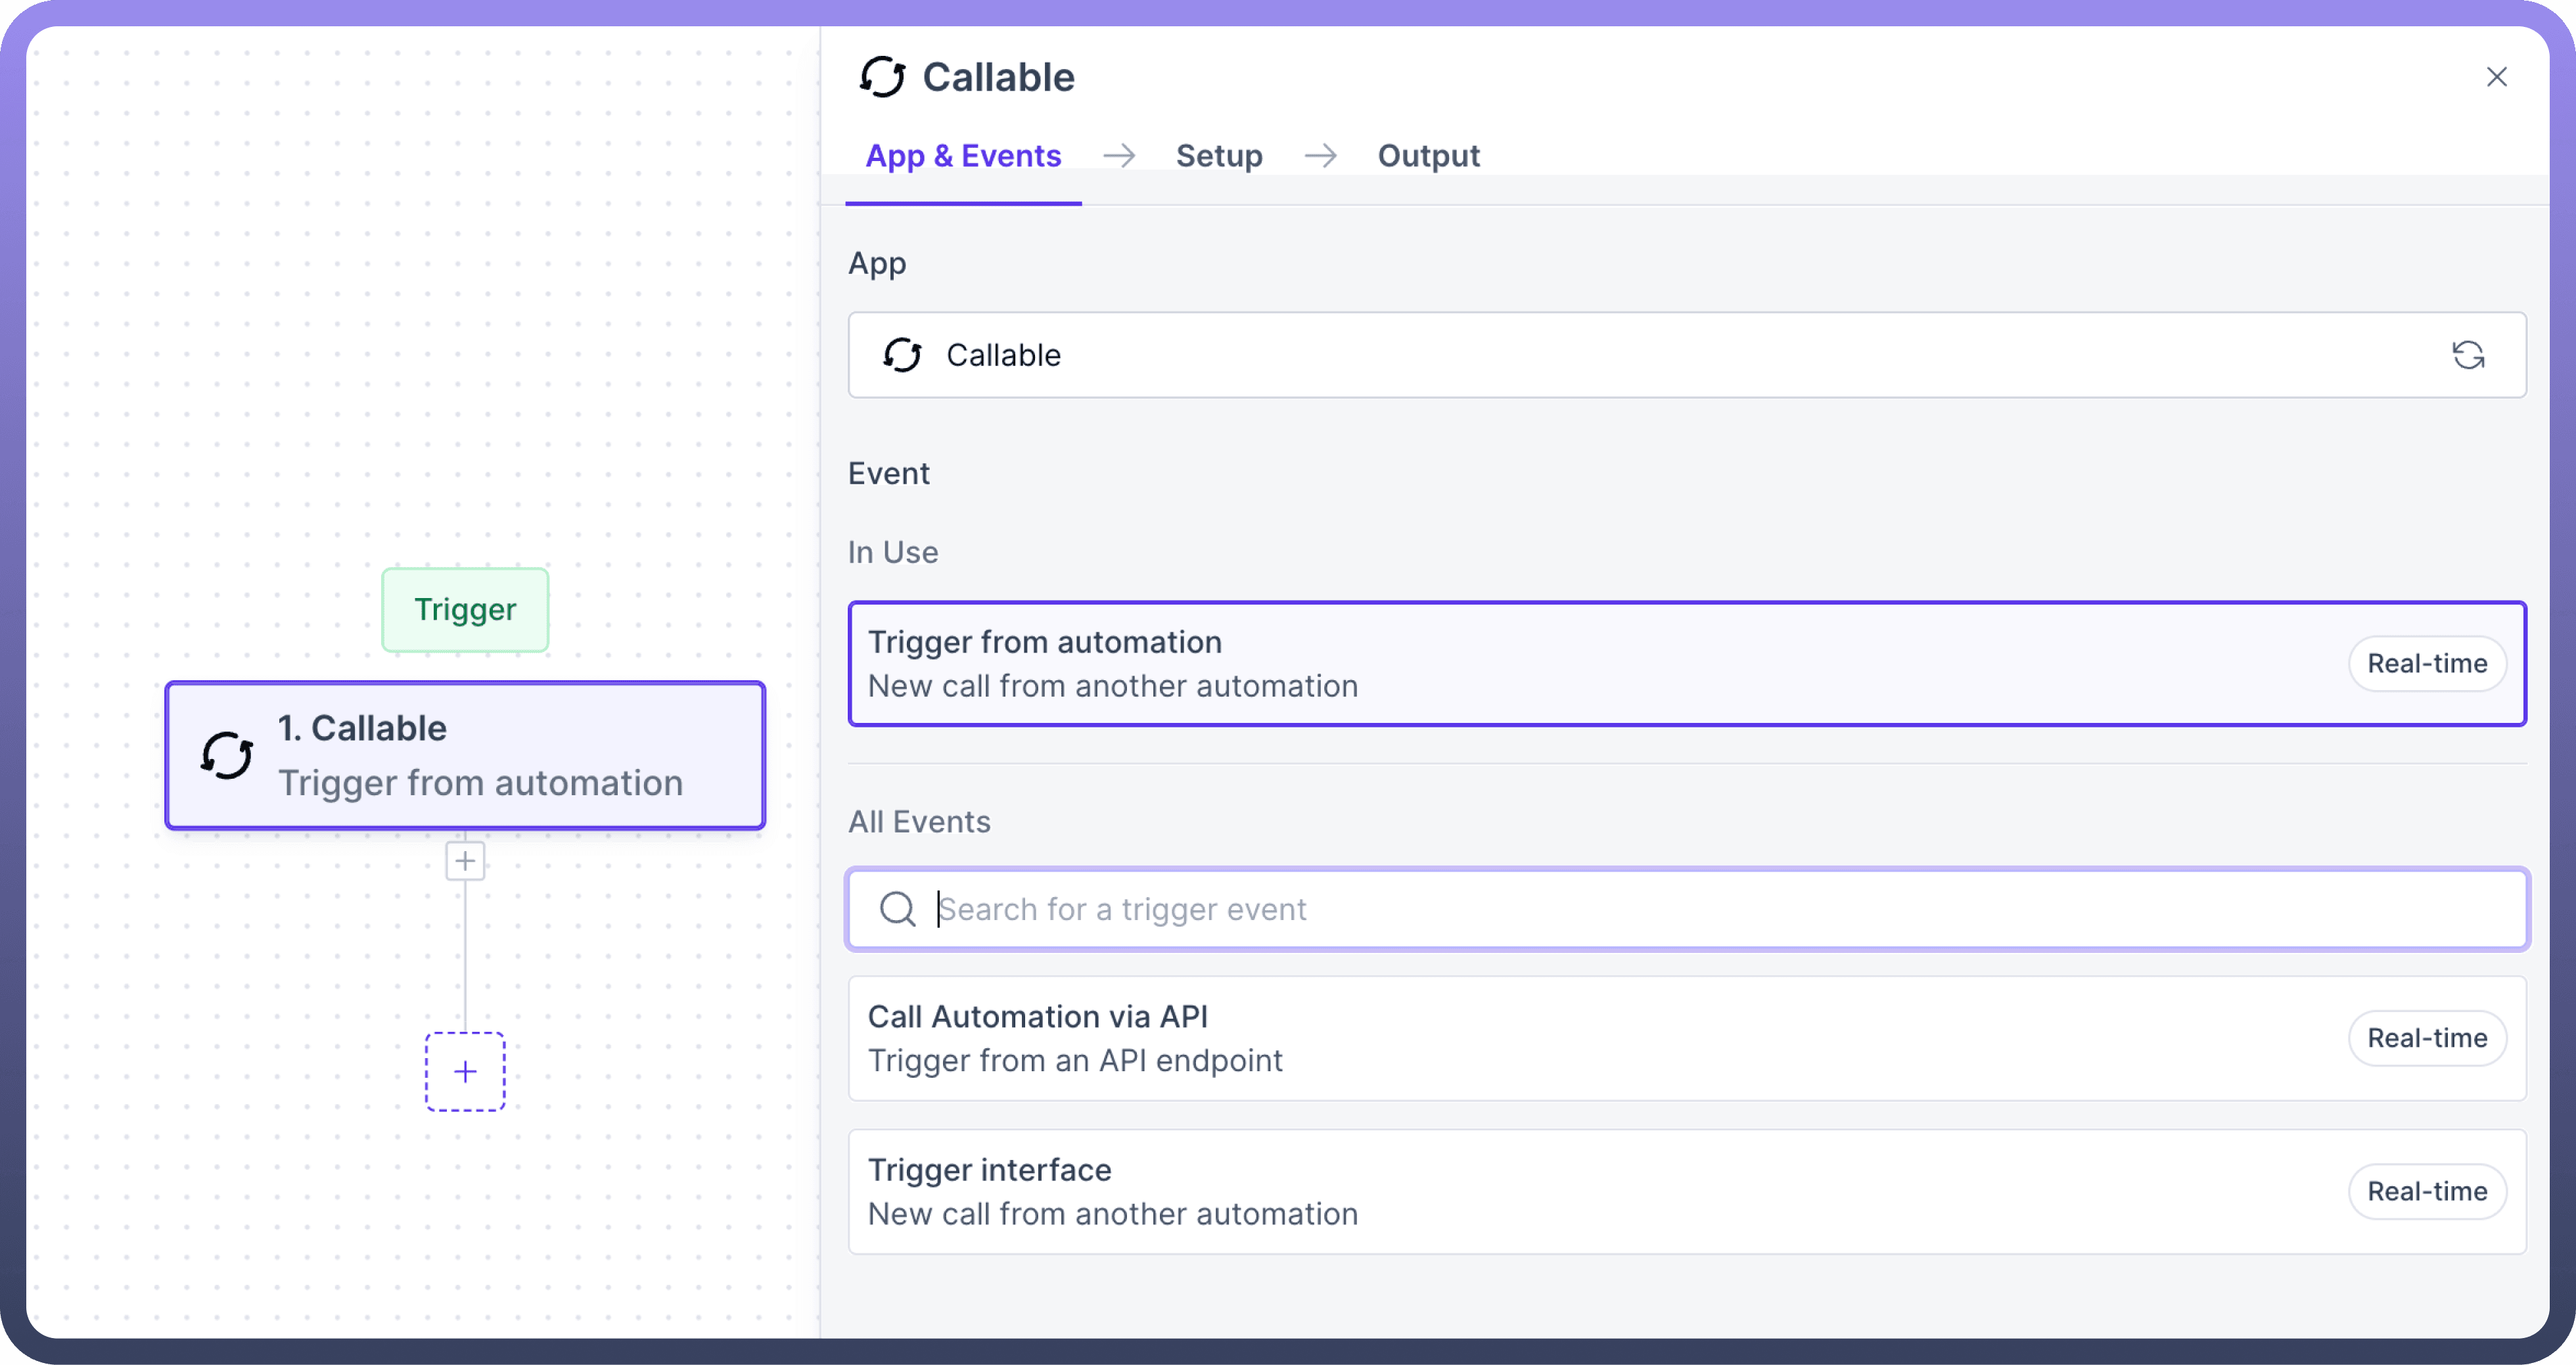Click the loop icon on Callable node
Viewport: 2576px width, 1365px height.
click(227, 756)
